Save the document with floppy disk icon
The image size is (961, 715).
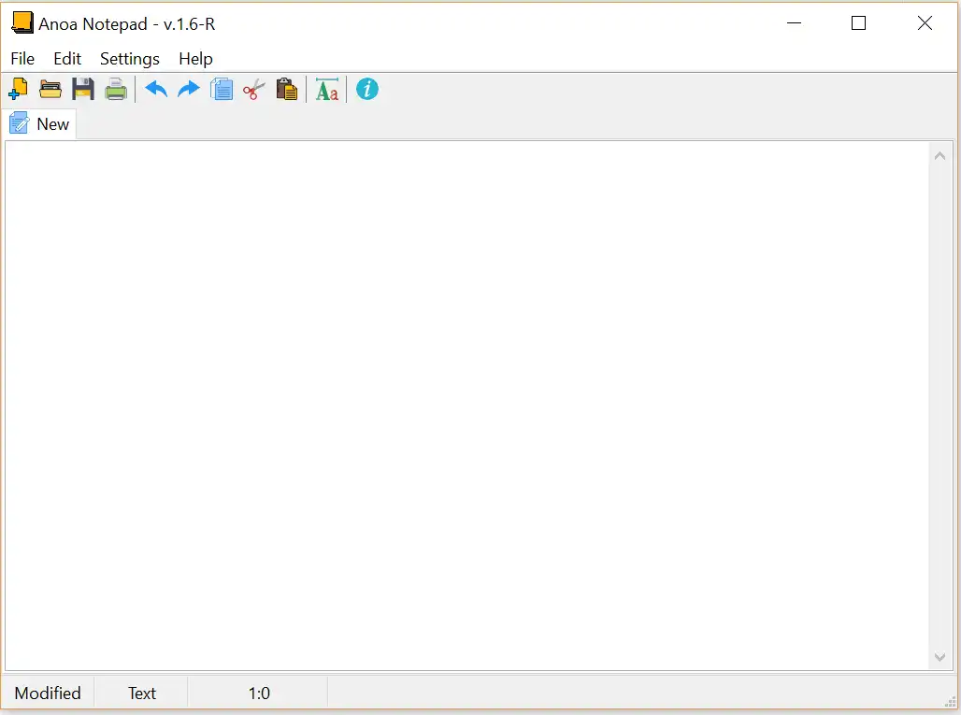pyautogui.click(x=83, y=90)
